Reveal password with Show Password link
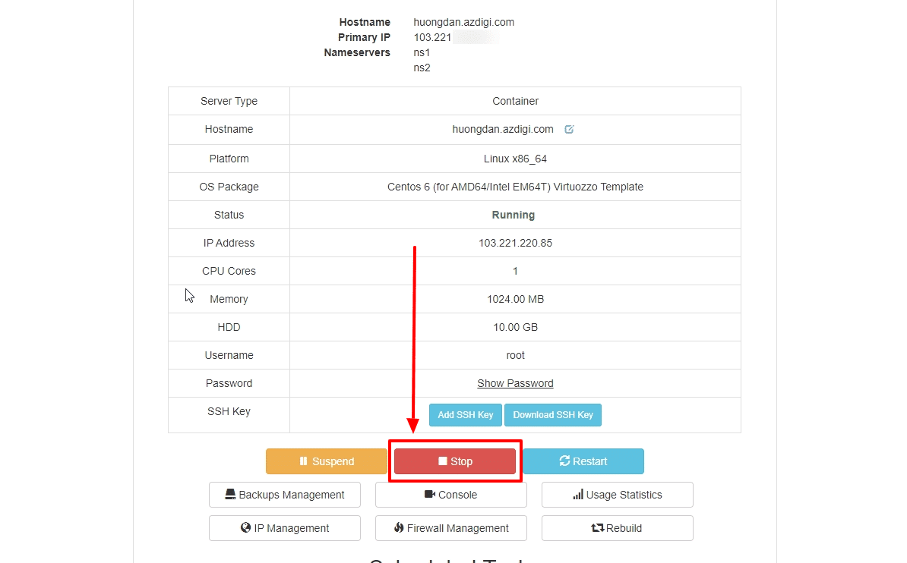The height and width of the screenshot is (563, 907). [x=515, y=383]
